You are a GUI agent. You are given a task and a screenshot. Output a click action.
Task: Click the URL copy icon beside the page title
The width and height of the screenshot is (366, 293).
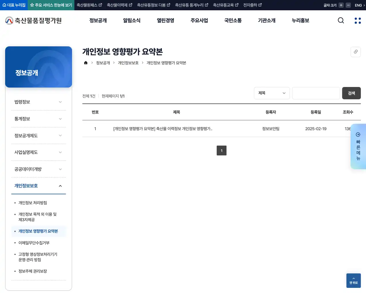tap(355, 52)
